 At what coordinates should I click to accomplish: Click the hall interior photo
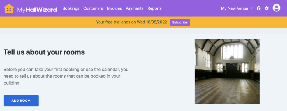click(x=227, y=71)
